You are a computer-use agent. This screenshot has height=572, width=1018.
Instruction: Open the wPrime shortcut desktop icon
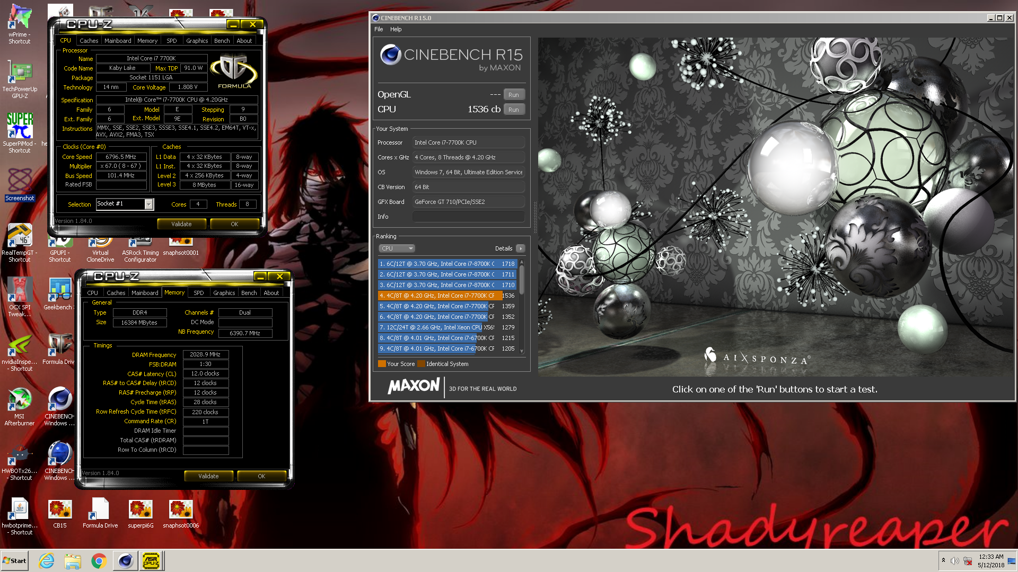[x=20, y=24]
